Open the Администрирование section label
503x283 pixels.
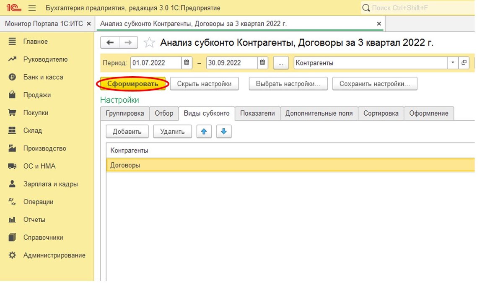(54, 255)
